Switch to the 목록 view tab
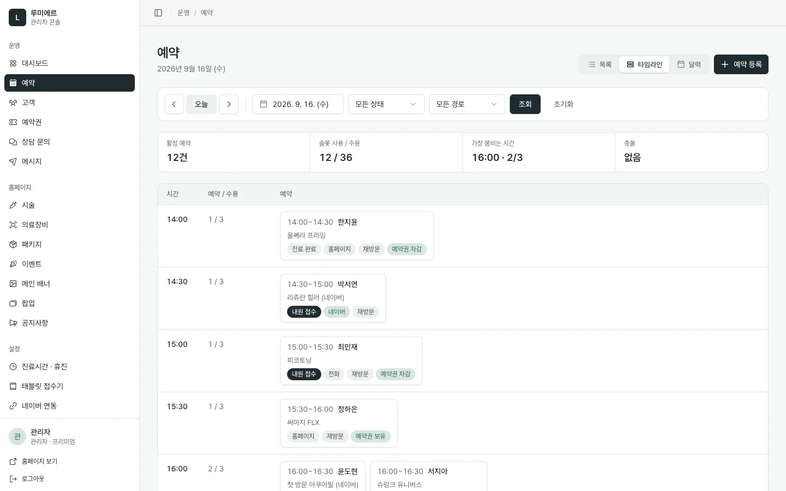 [599, 64]
